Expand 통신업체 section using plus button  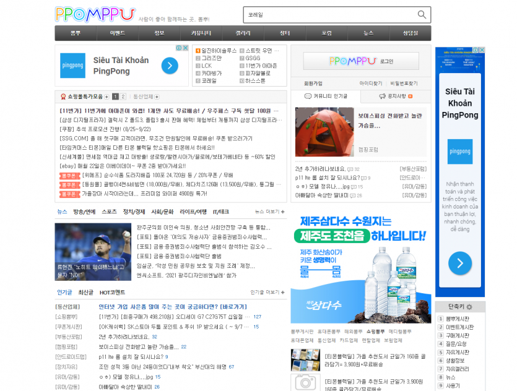(157, 97)
